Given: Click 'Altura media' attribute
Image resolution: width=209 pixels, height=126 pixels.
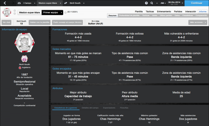Looking at the screenshot, I should coord(130,96).
